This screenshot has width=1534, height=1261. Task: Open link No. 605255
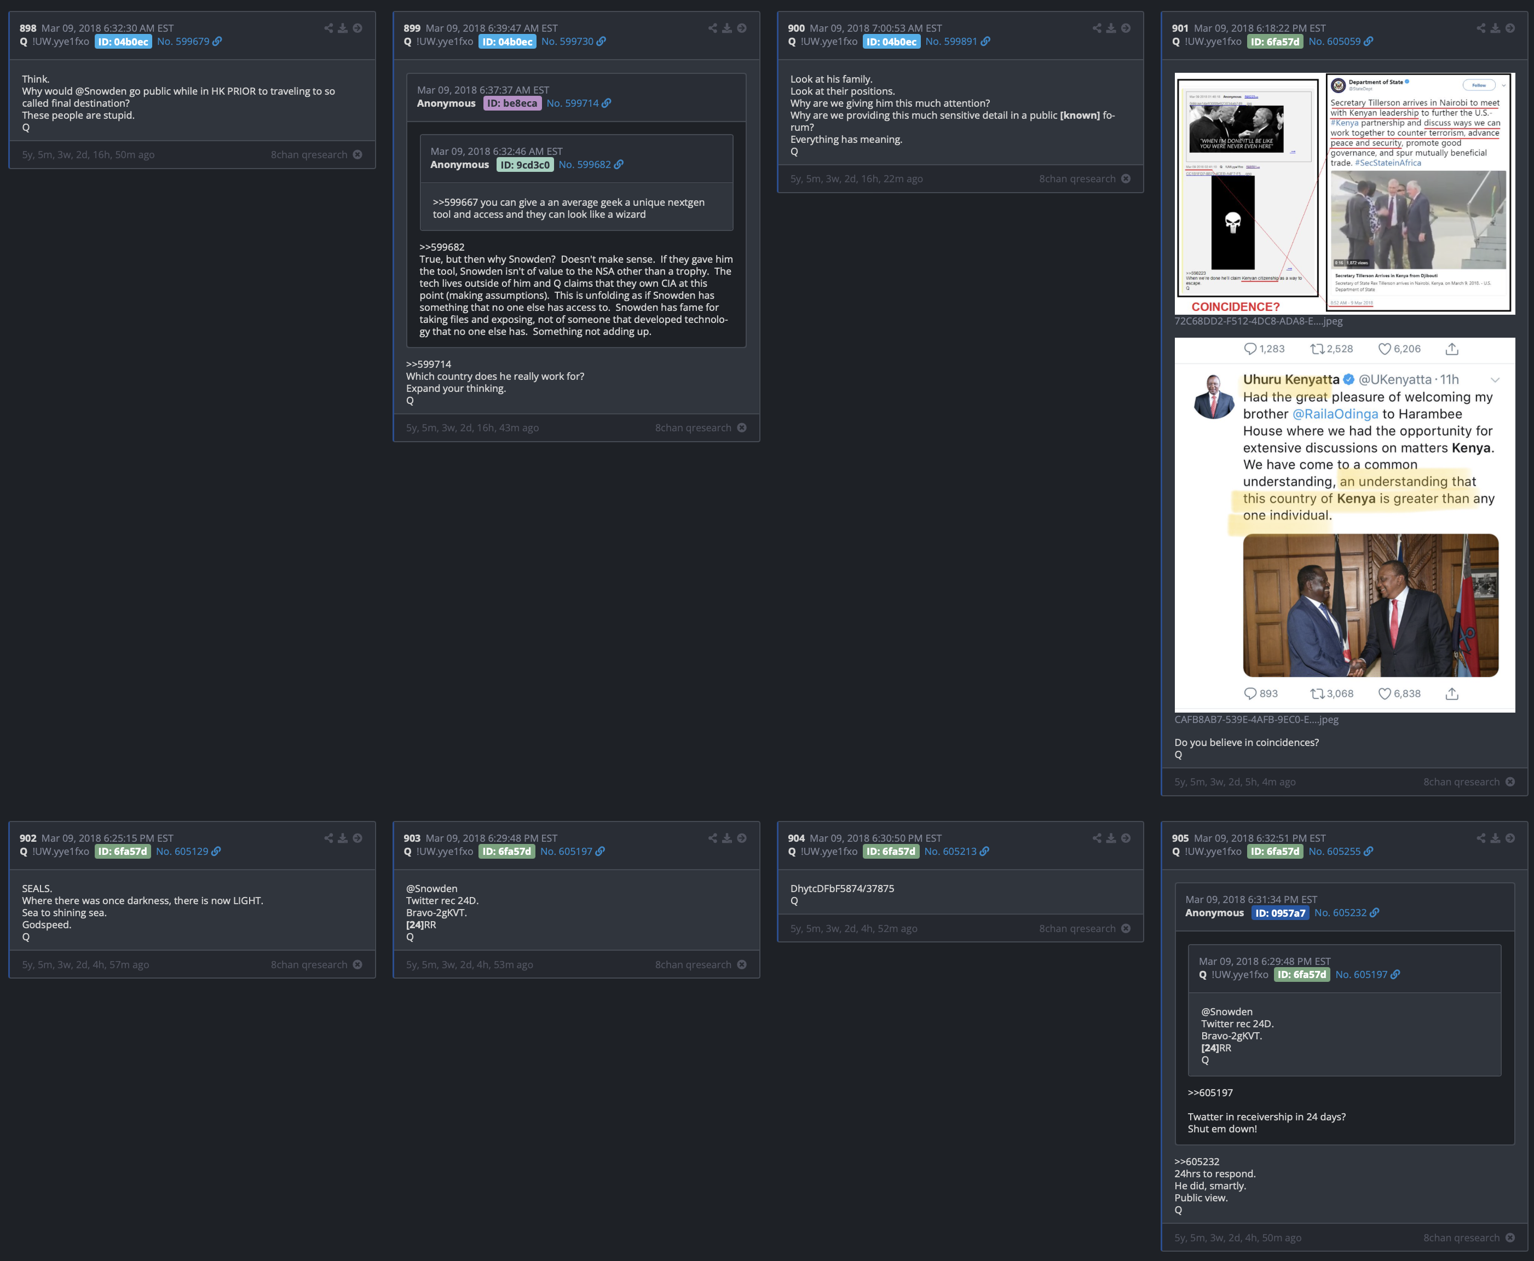click(x=1341, y=851)
